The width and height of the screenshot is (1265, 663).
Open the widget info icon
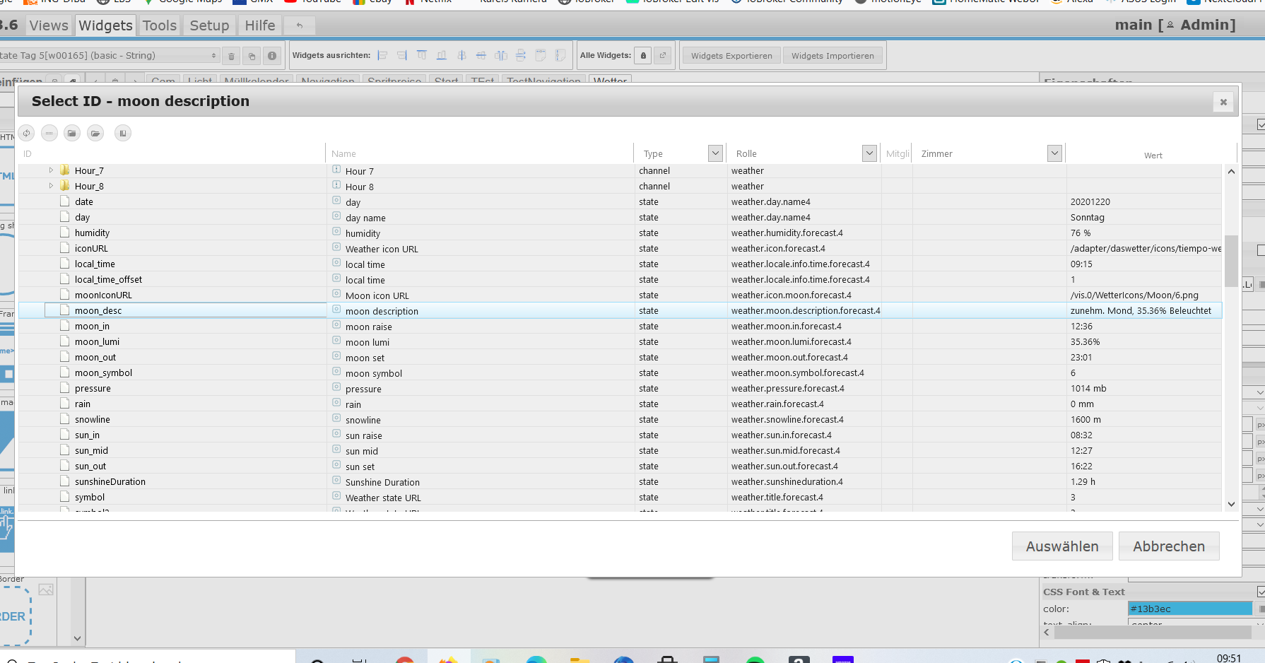pos(272,56)
